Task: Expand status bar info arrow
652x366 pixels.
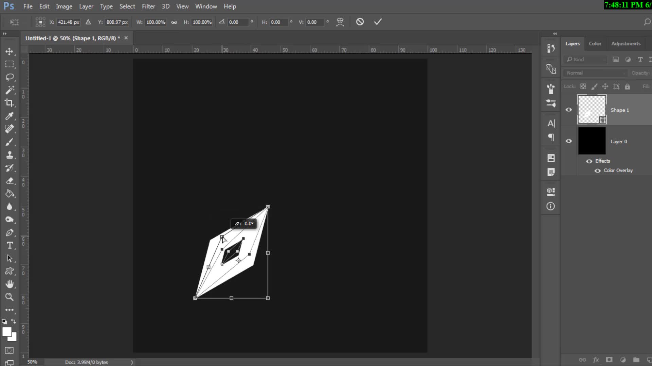Action: (x=132, y=362)
